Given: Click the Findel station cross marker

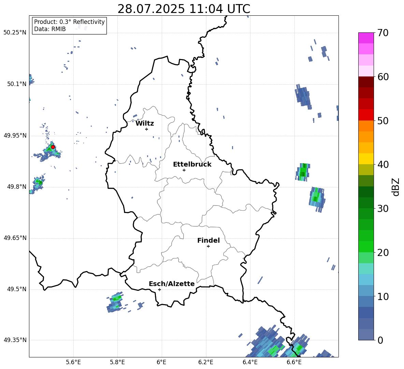Looking at the screenshot, I should 208,246.
